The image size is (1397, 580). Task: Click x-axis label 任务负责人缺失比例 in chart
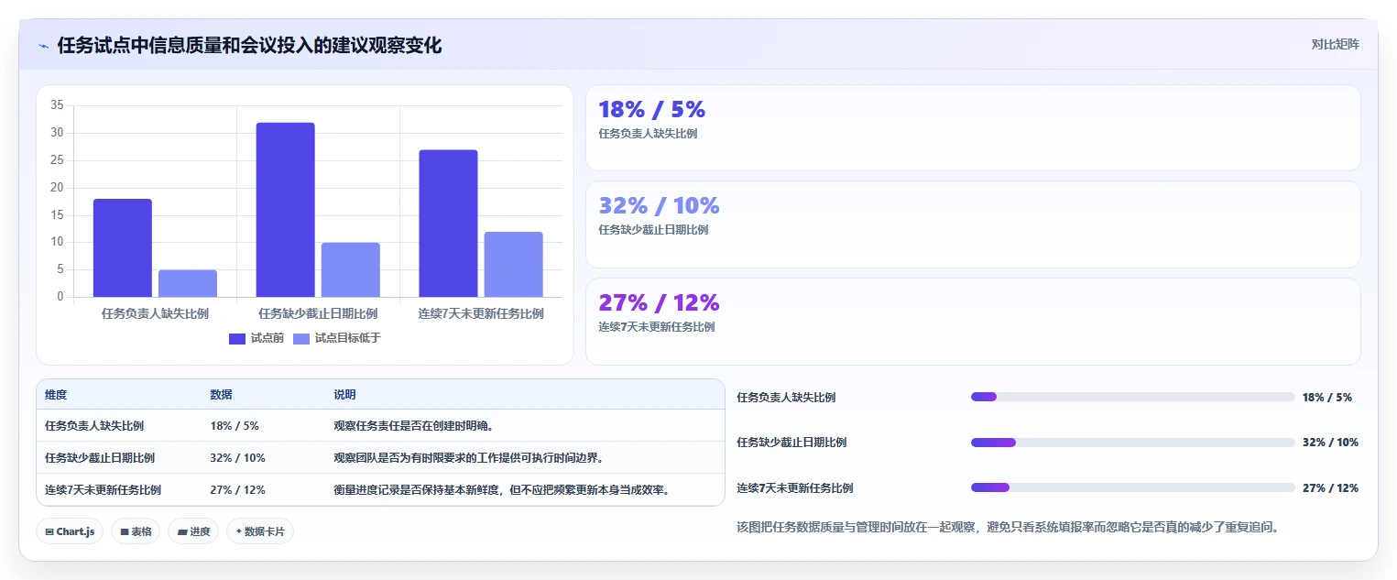(155, 313)
